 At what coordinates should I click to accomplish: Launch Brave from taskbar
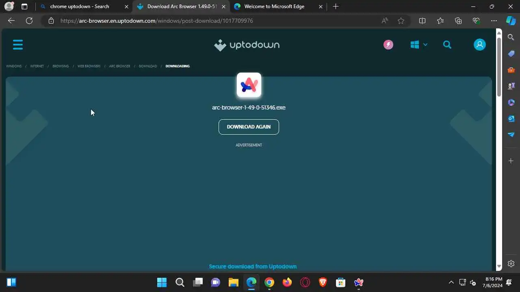[323, 282]
